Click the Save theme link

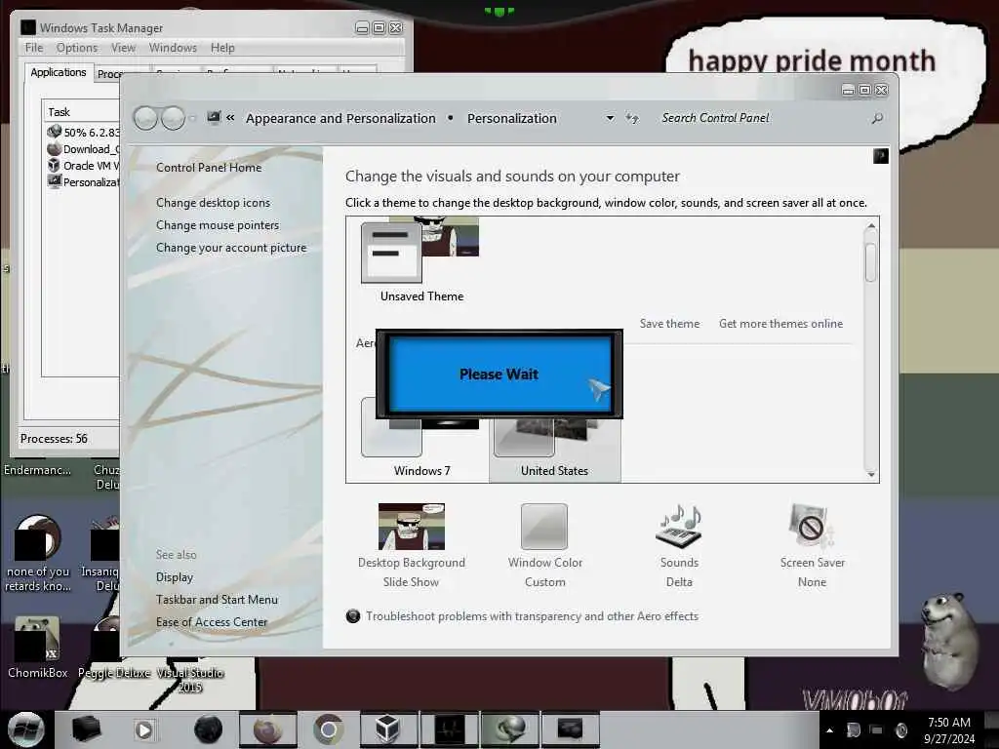coord(669,324)
